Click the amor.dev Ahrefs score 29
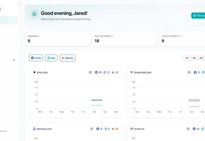 [100, 72]
